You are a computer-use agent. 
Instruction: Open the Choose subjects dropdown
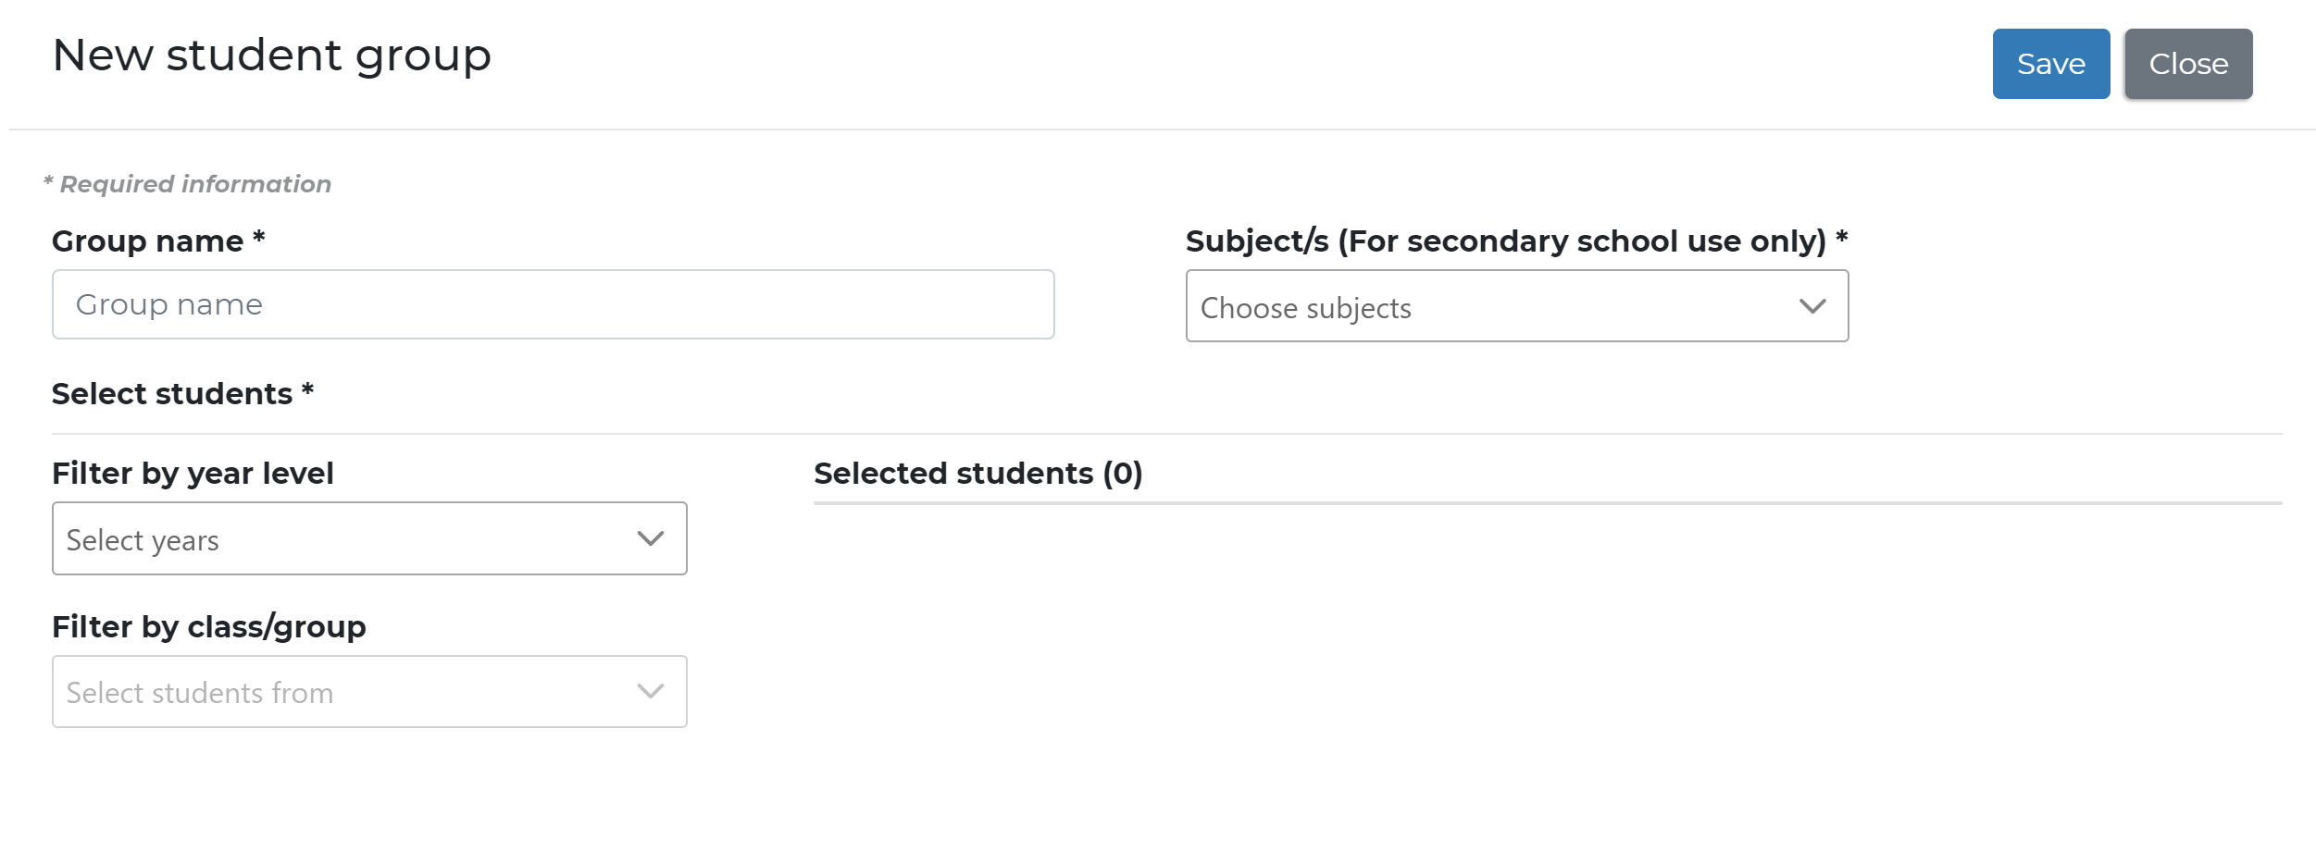[1490, 306]
